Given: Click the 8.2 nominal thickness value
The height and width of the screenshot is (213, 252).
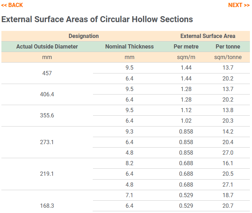Looking at the screenshot, I should click(x=130, y=163).
